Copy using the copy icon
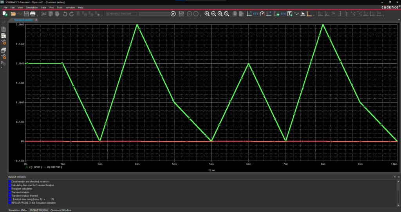 coord(51,14)
